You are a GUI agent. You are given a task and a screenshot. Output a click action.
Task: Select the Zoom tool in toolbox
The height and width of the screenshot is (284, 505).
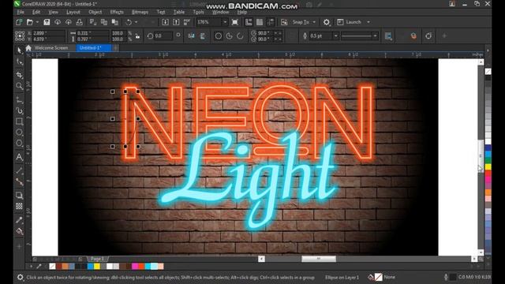click(19, 86)
